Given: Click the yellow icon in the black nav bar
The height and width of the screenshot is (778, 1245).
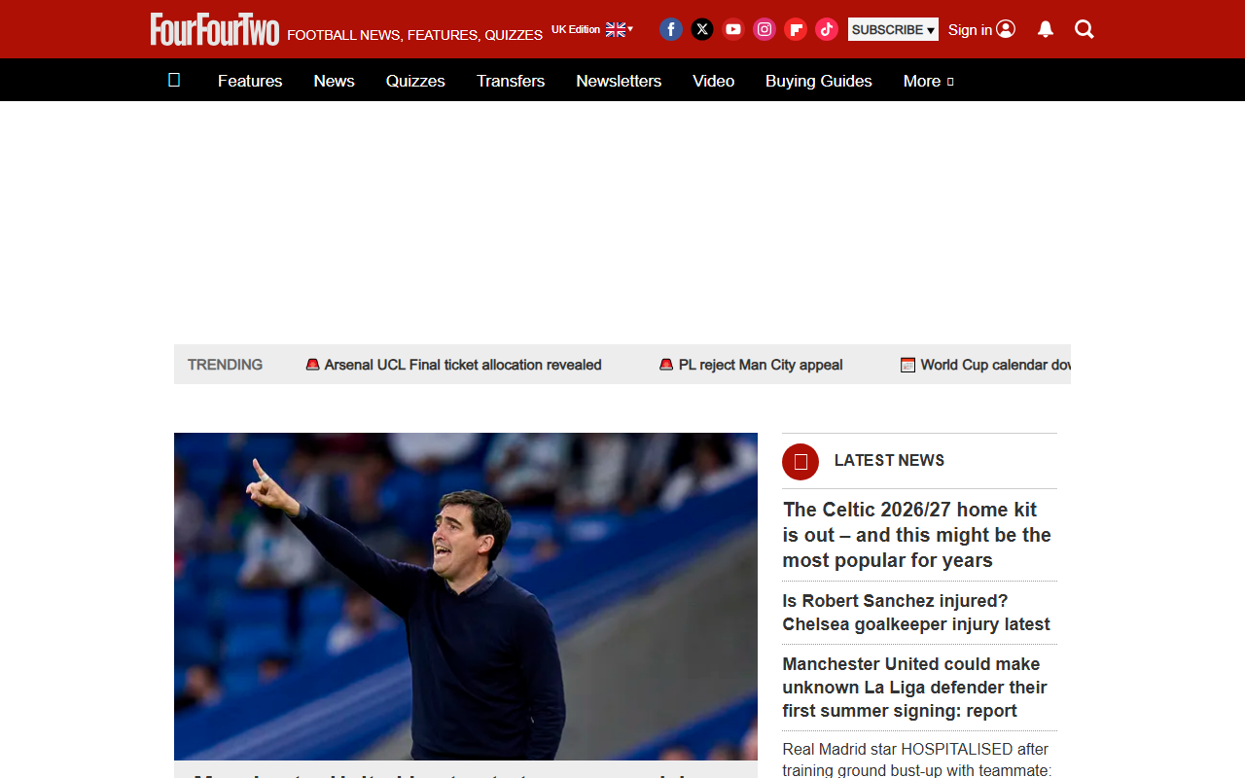Looking at the screenshot, I should [x=174, y=80].
